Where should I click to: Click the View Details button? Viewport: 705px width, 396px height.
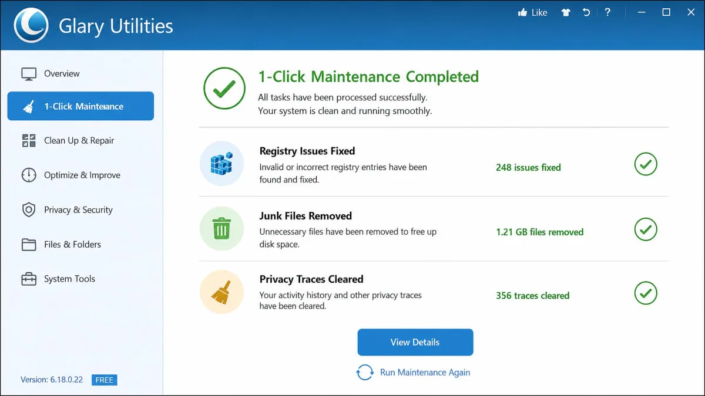pyautogui.click(x=415, y=342)
